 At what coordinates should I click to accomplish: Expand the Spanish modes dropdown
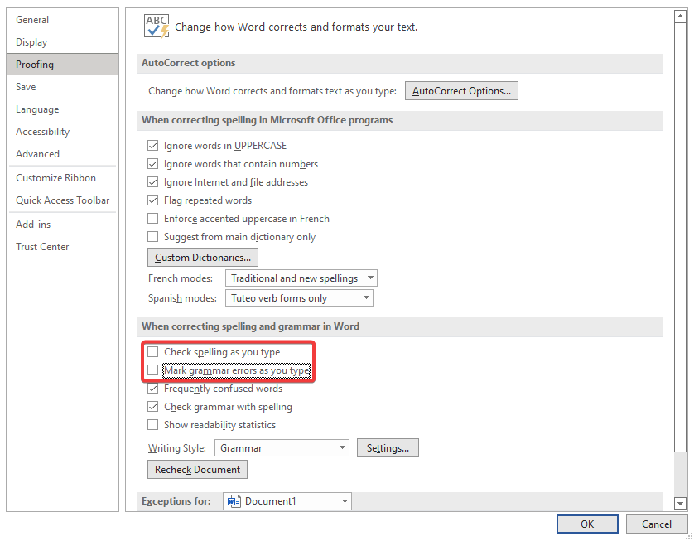[x=298, y=298]
